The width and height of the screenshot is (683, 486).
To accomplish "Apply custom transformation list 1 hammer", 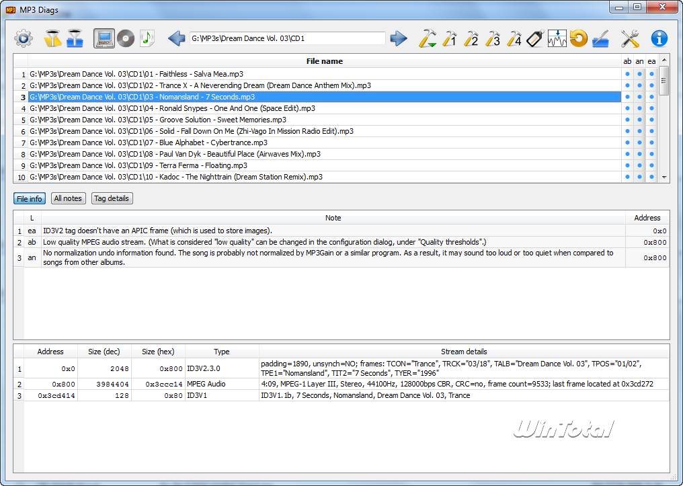I will click(x=450, y=39).
